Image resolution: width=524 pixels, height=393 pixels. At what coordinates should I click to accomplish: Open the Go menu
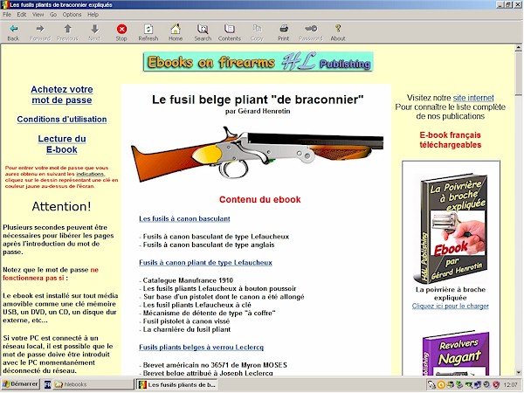coord(53,14)
